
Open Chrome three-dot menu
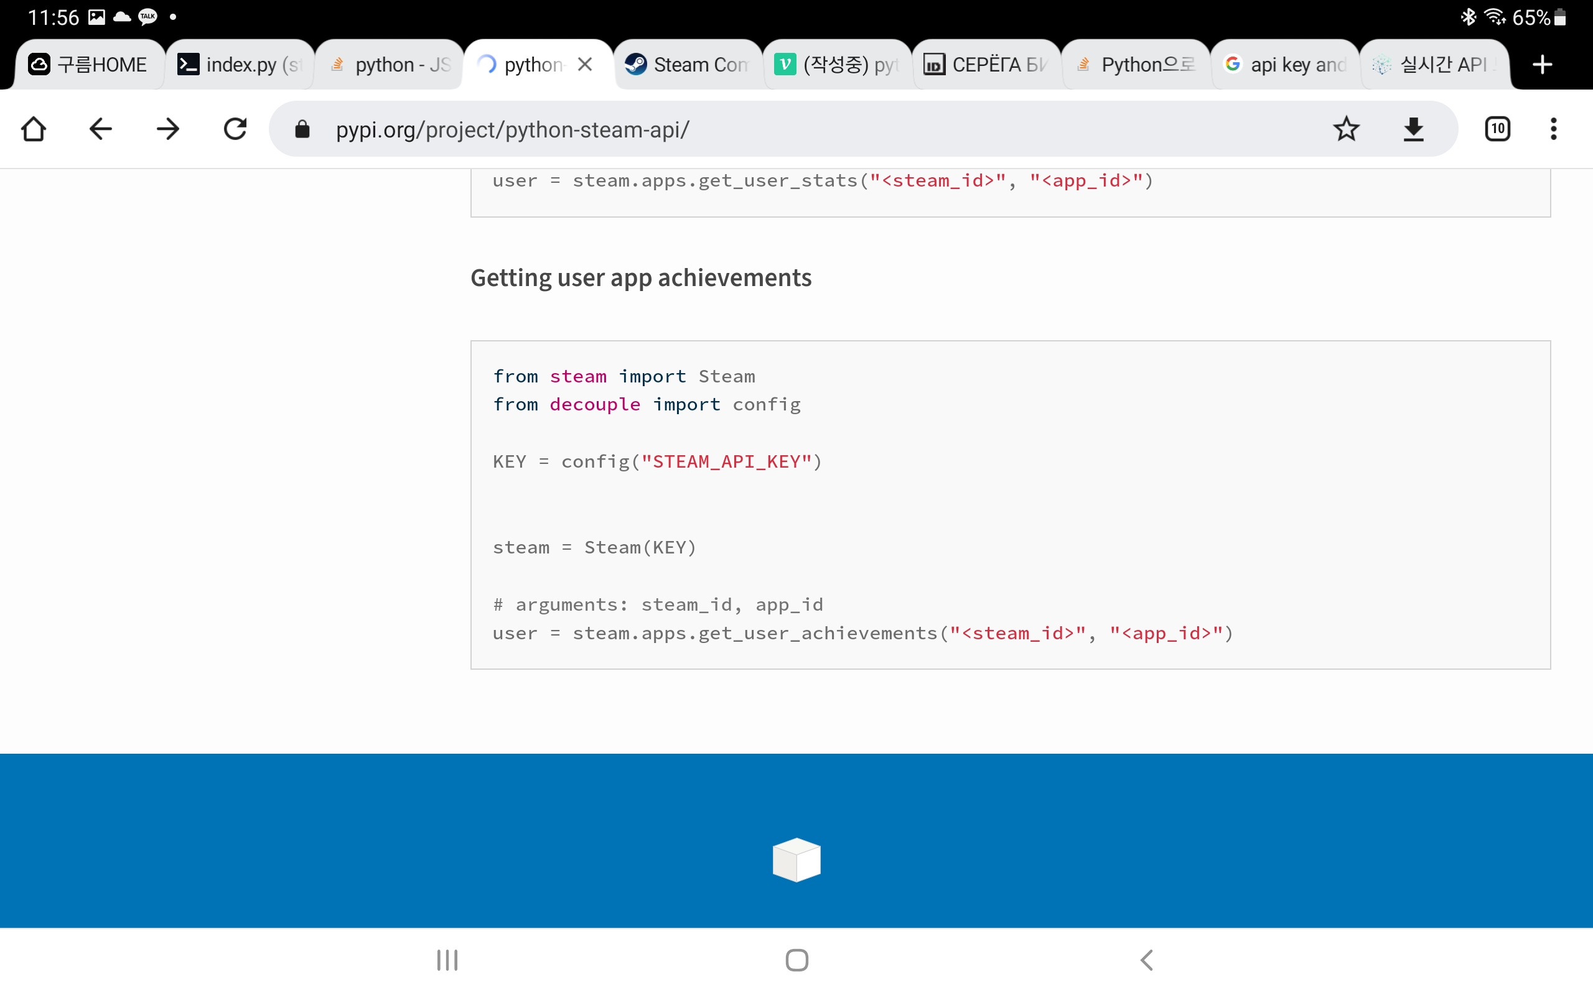[x=1554, y=129]
